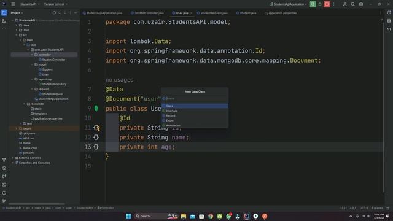Open the StudentsAPI project dropdown
This screenshot has width=393, height=221.
29,4
